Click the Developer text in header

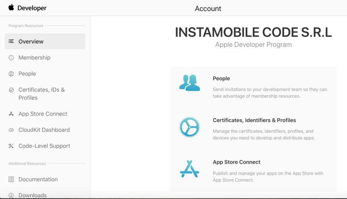click(x=32, y=8)
